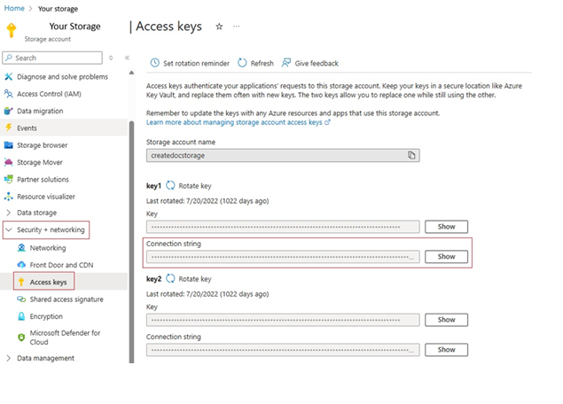563x404 pixels.
Task: Go to Home breadcrumb link
Action: point(14,8)
